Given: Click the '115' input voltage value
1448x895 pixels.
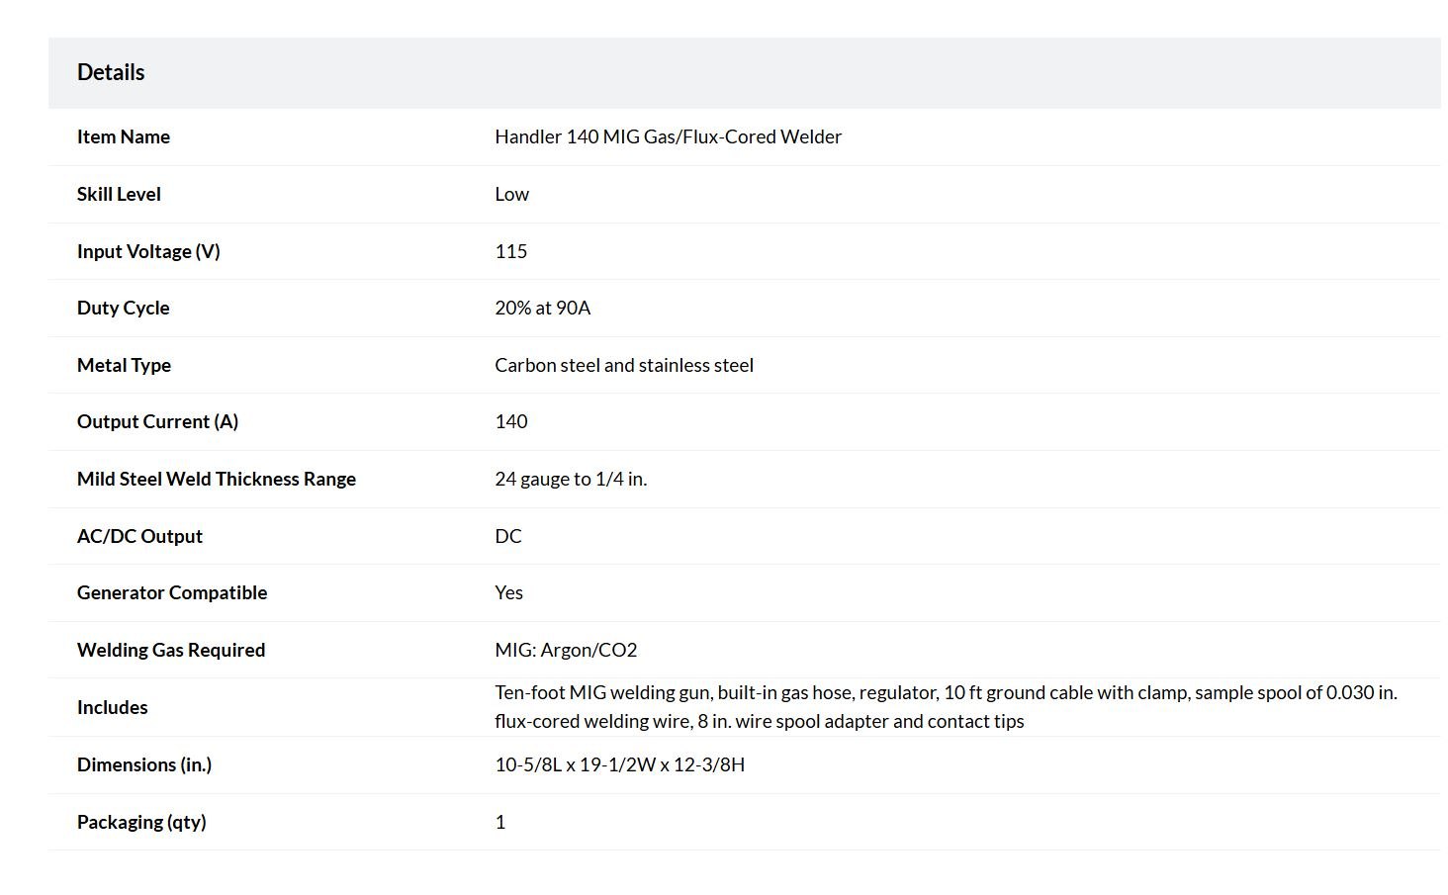Looking at the screenshot, I should (x=510, y=251).
